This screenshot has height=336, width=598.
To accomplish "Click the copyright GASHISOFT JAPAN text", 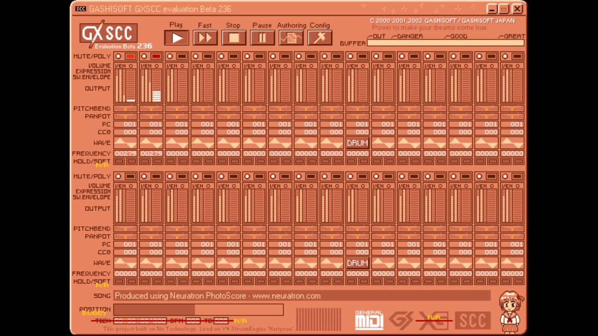I will tap(442, 21).
